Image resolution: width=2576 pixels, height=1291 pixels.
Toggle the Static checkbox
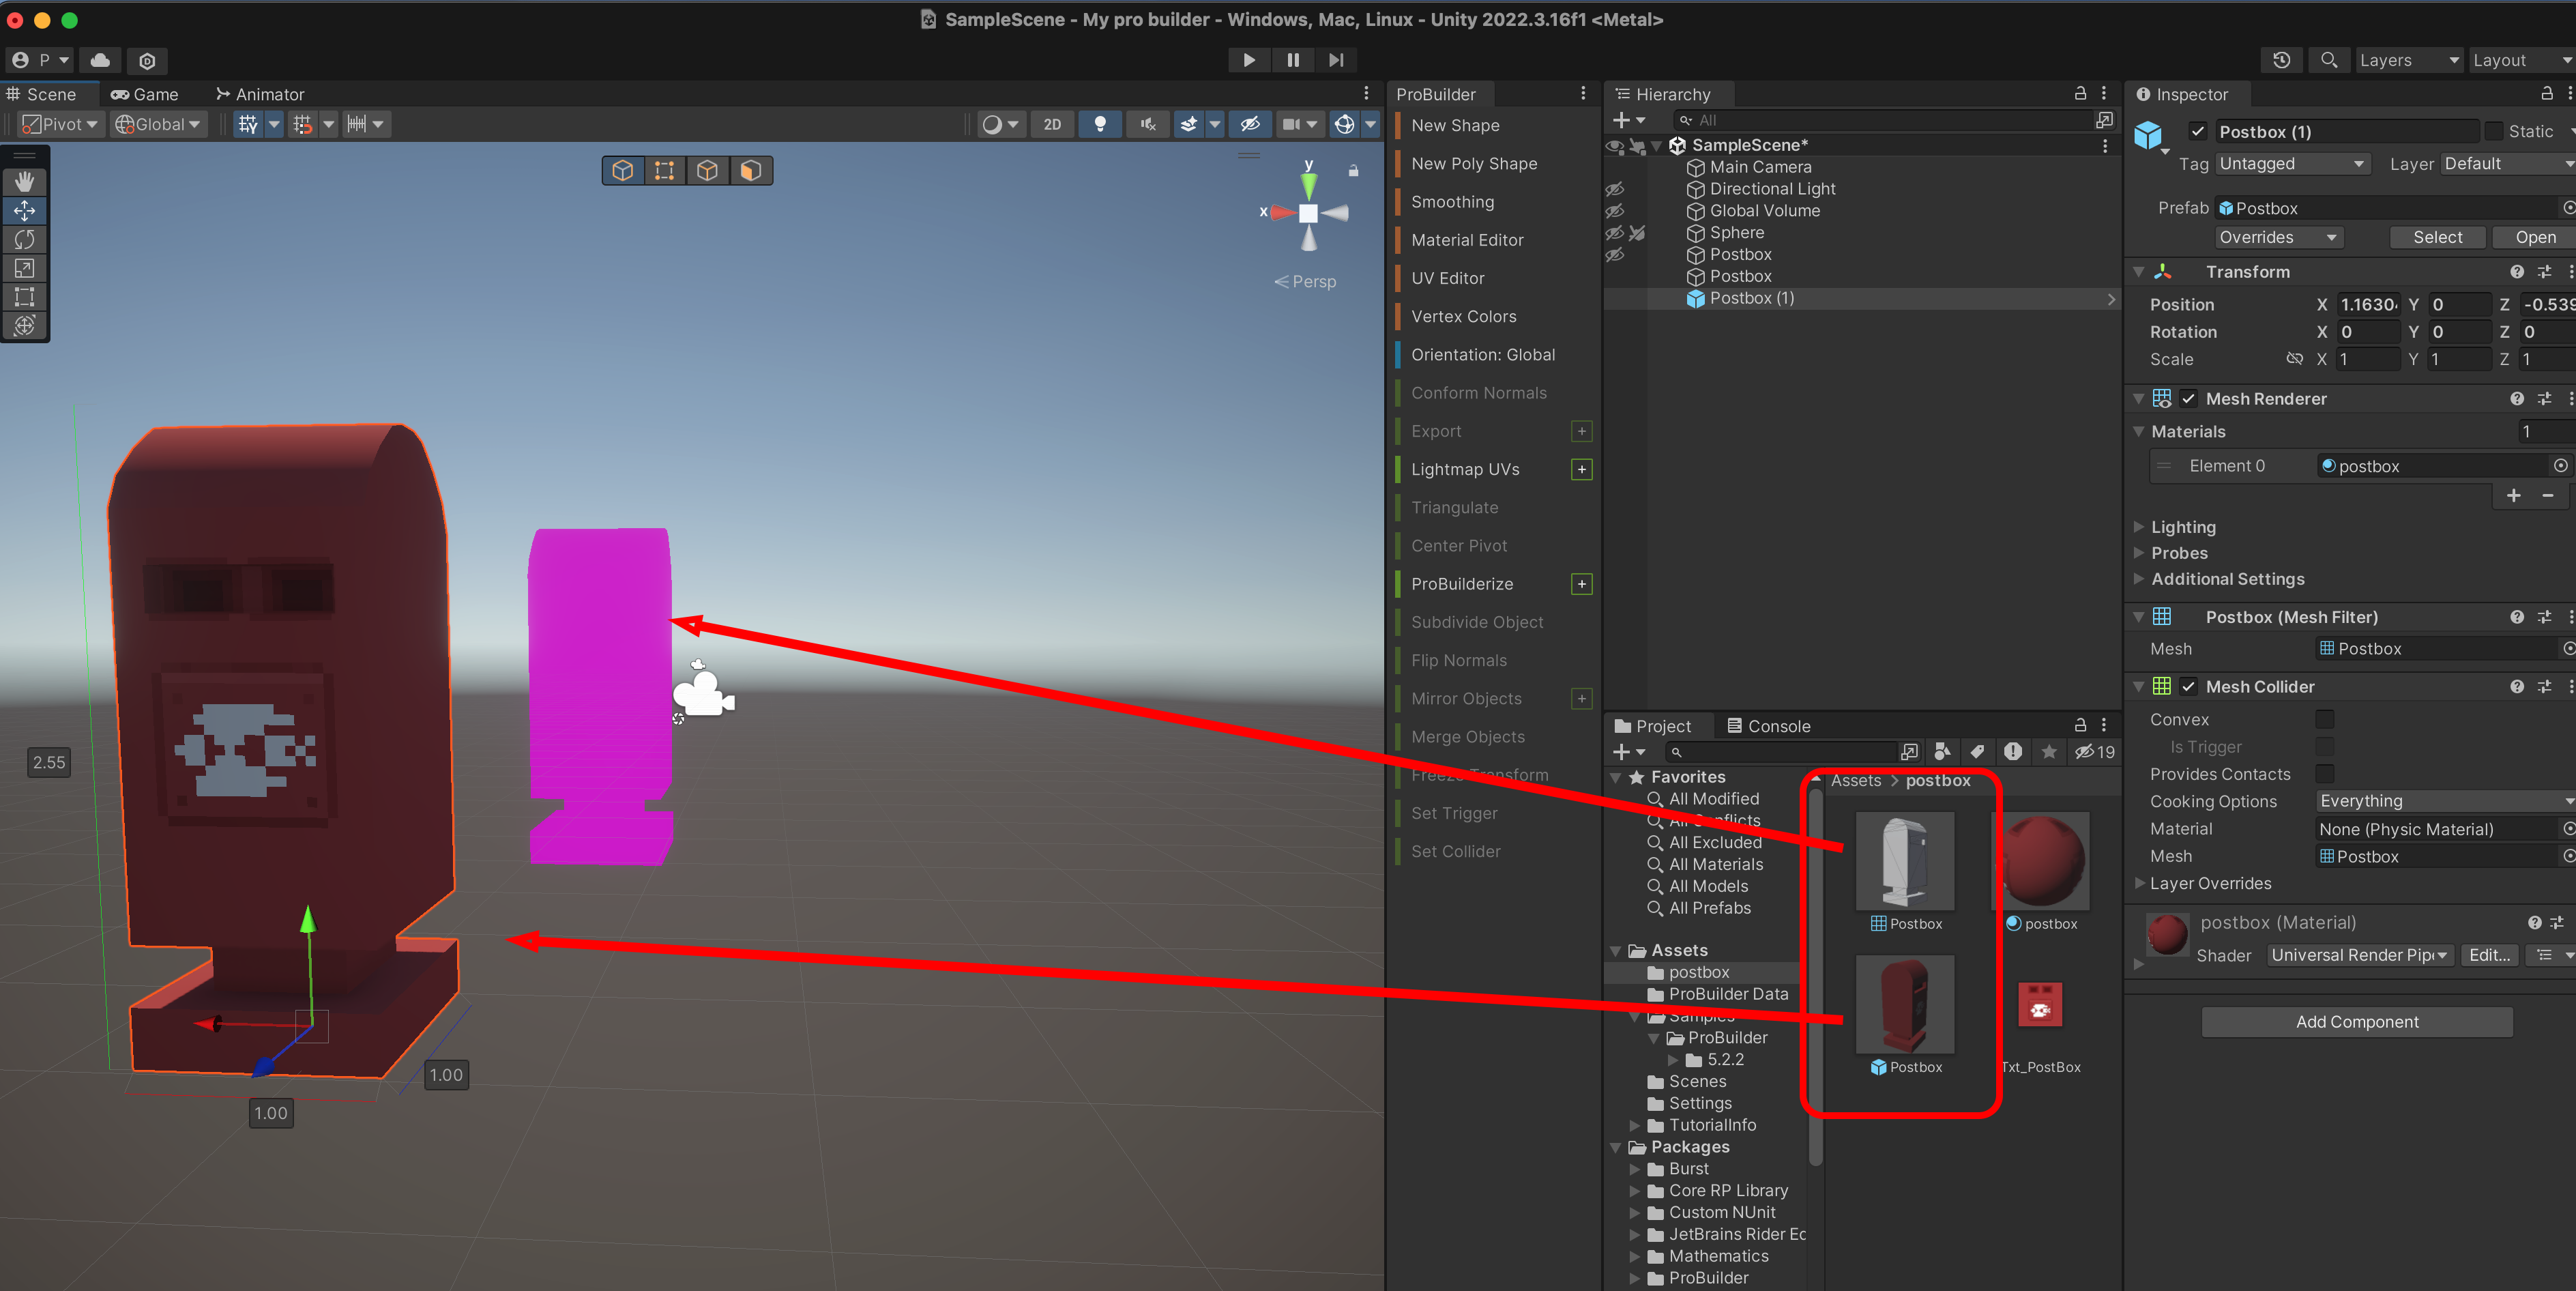click(x=2494, y=132)
